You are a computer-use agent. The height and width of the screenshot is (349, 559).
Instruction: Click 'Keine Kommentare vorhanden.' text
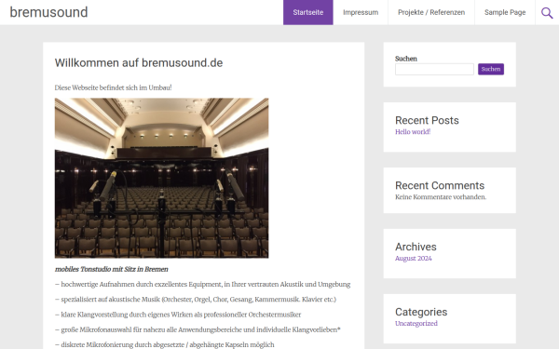coord(441,197)
